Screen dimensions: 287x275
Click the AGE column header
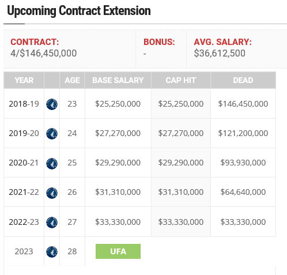pyautogui.click(x=72, y=80)
